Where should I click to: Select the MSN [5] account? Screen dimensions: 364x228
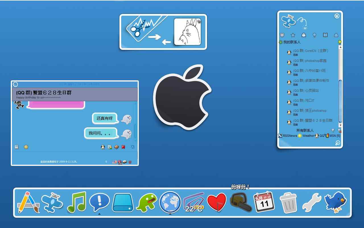[x=332, y=136]
